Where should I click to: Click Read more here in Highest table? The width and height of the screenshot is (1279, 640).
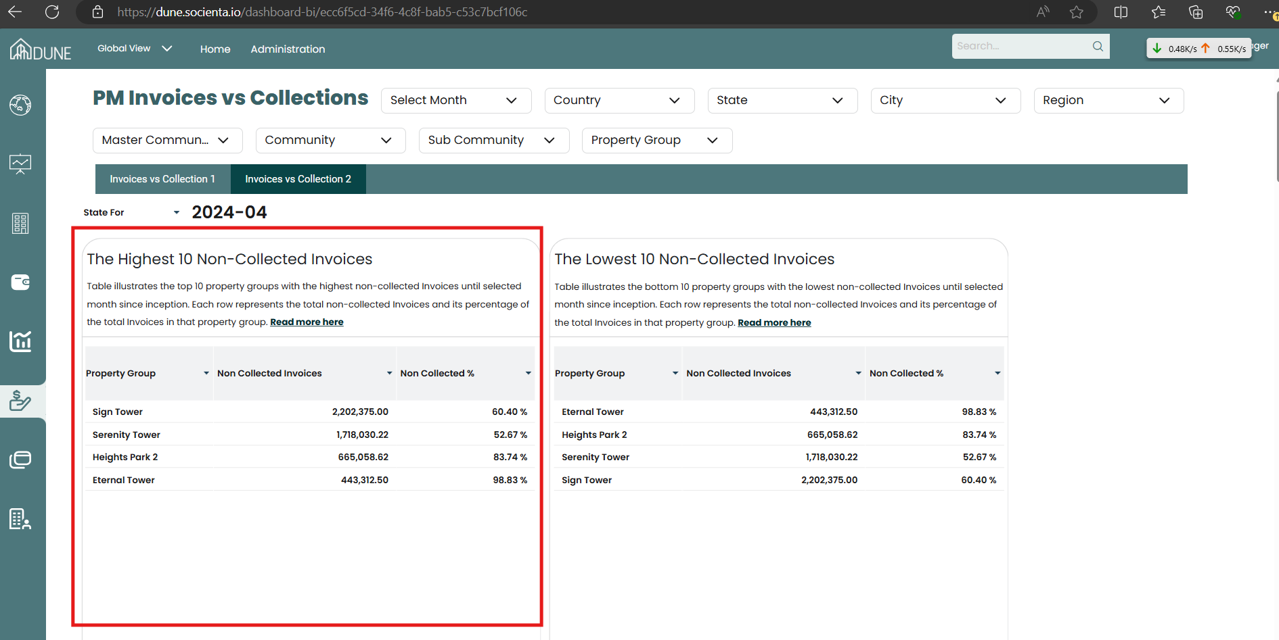(307, 322)
